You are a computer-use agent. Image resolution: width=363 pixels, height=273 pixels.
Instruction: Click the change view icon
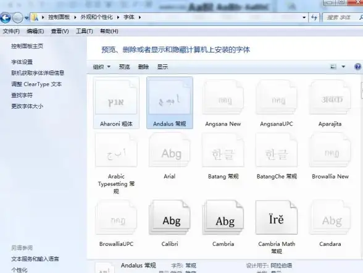pos(333,67)
